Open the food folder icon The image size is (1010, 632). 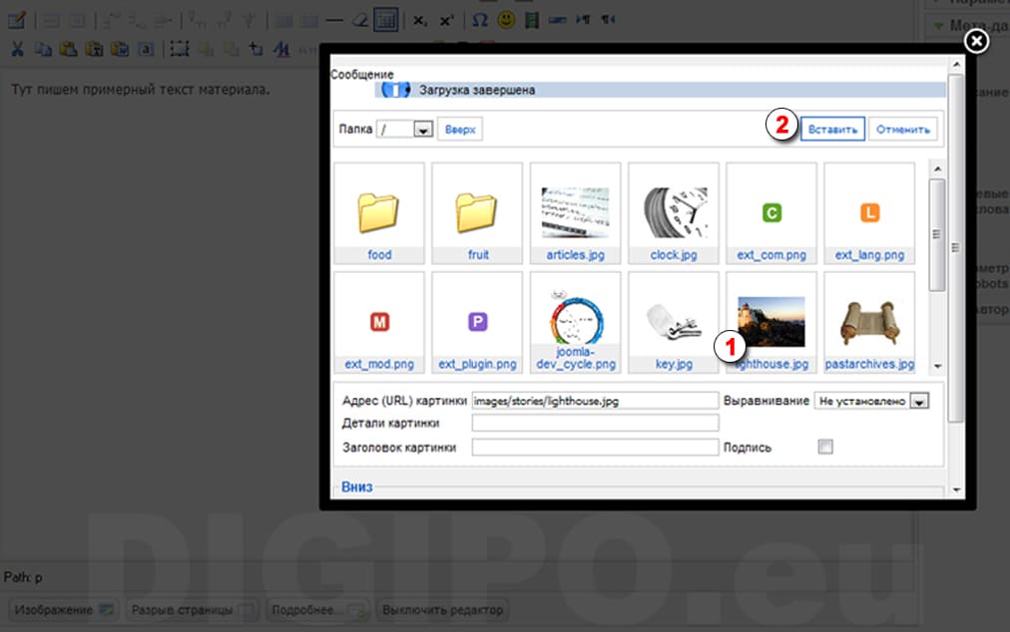[x=379, y=211]
